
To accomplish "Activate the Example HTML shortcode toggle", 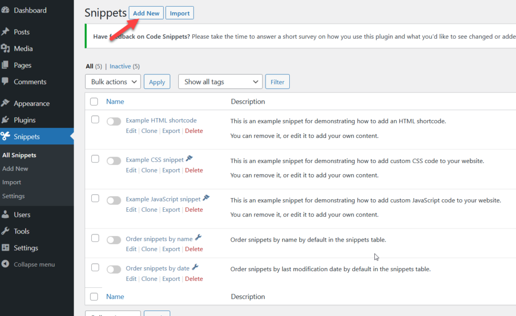I will [114, 122].
